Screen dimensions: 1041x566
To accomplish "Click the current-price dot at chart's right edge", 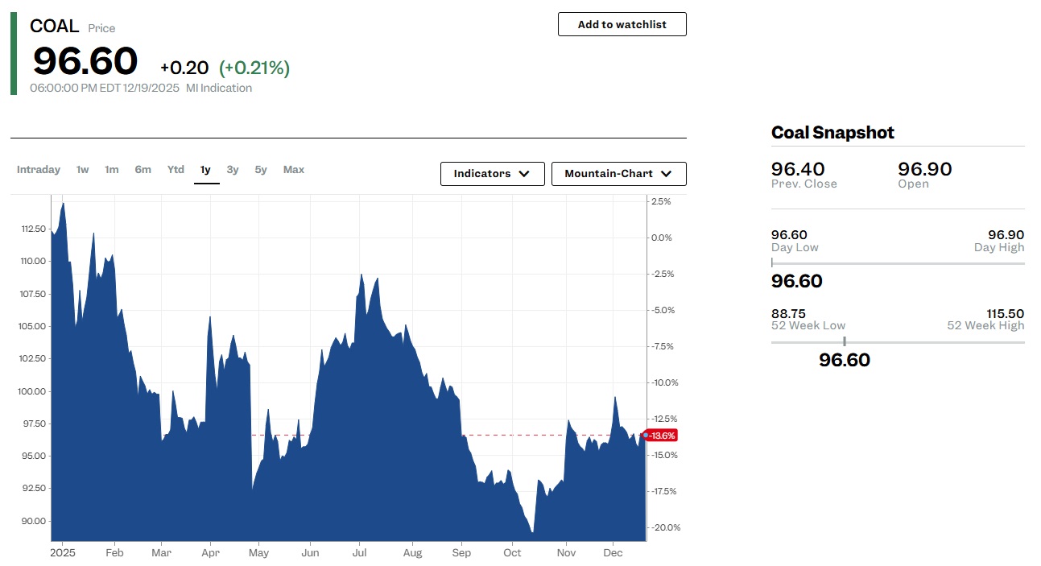I will click(646, 435).
